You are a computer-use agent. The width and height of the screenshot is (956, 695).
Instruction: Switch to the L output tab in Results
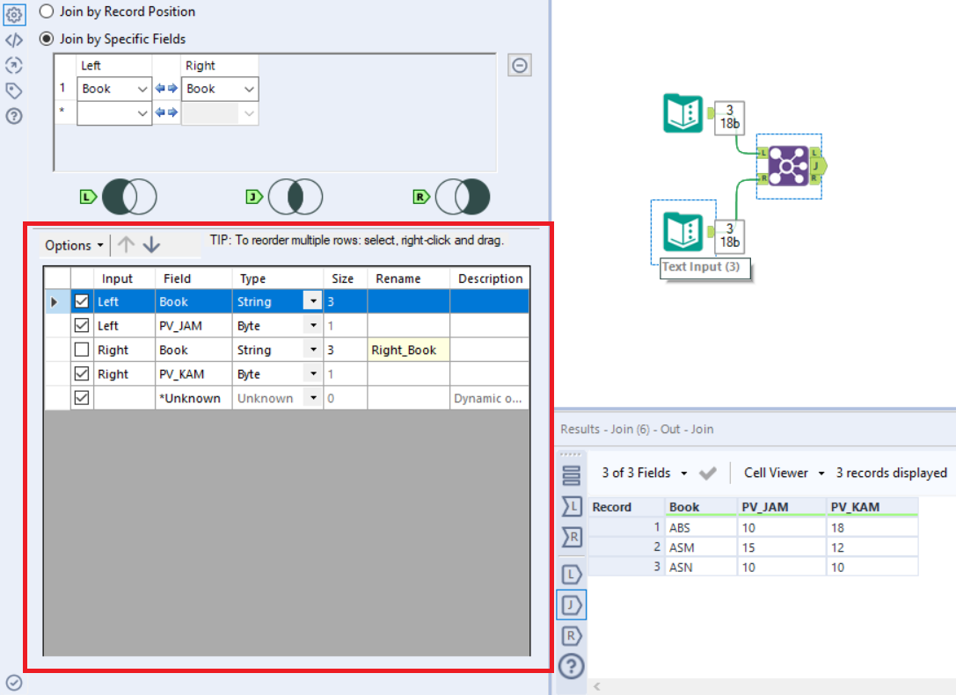(x=571, y=573)
